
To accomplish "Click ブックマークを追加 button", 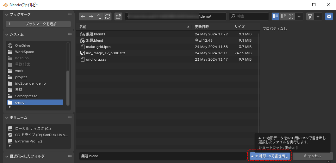I will (38, 24).
